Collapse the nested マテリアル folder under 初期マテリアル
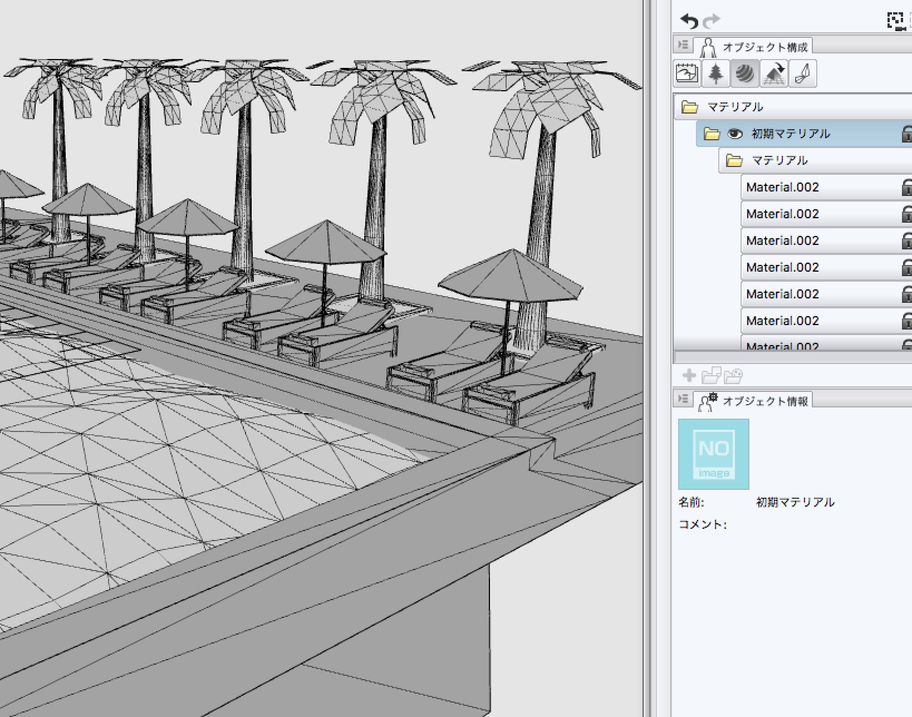This screenshot has height=717, width=912. pyautogui.click(x=734, y=160)
